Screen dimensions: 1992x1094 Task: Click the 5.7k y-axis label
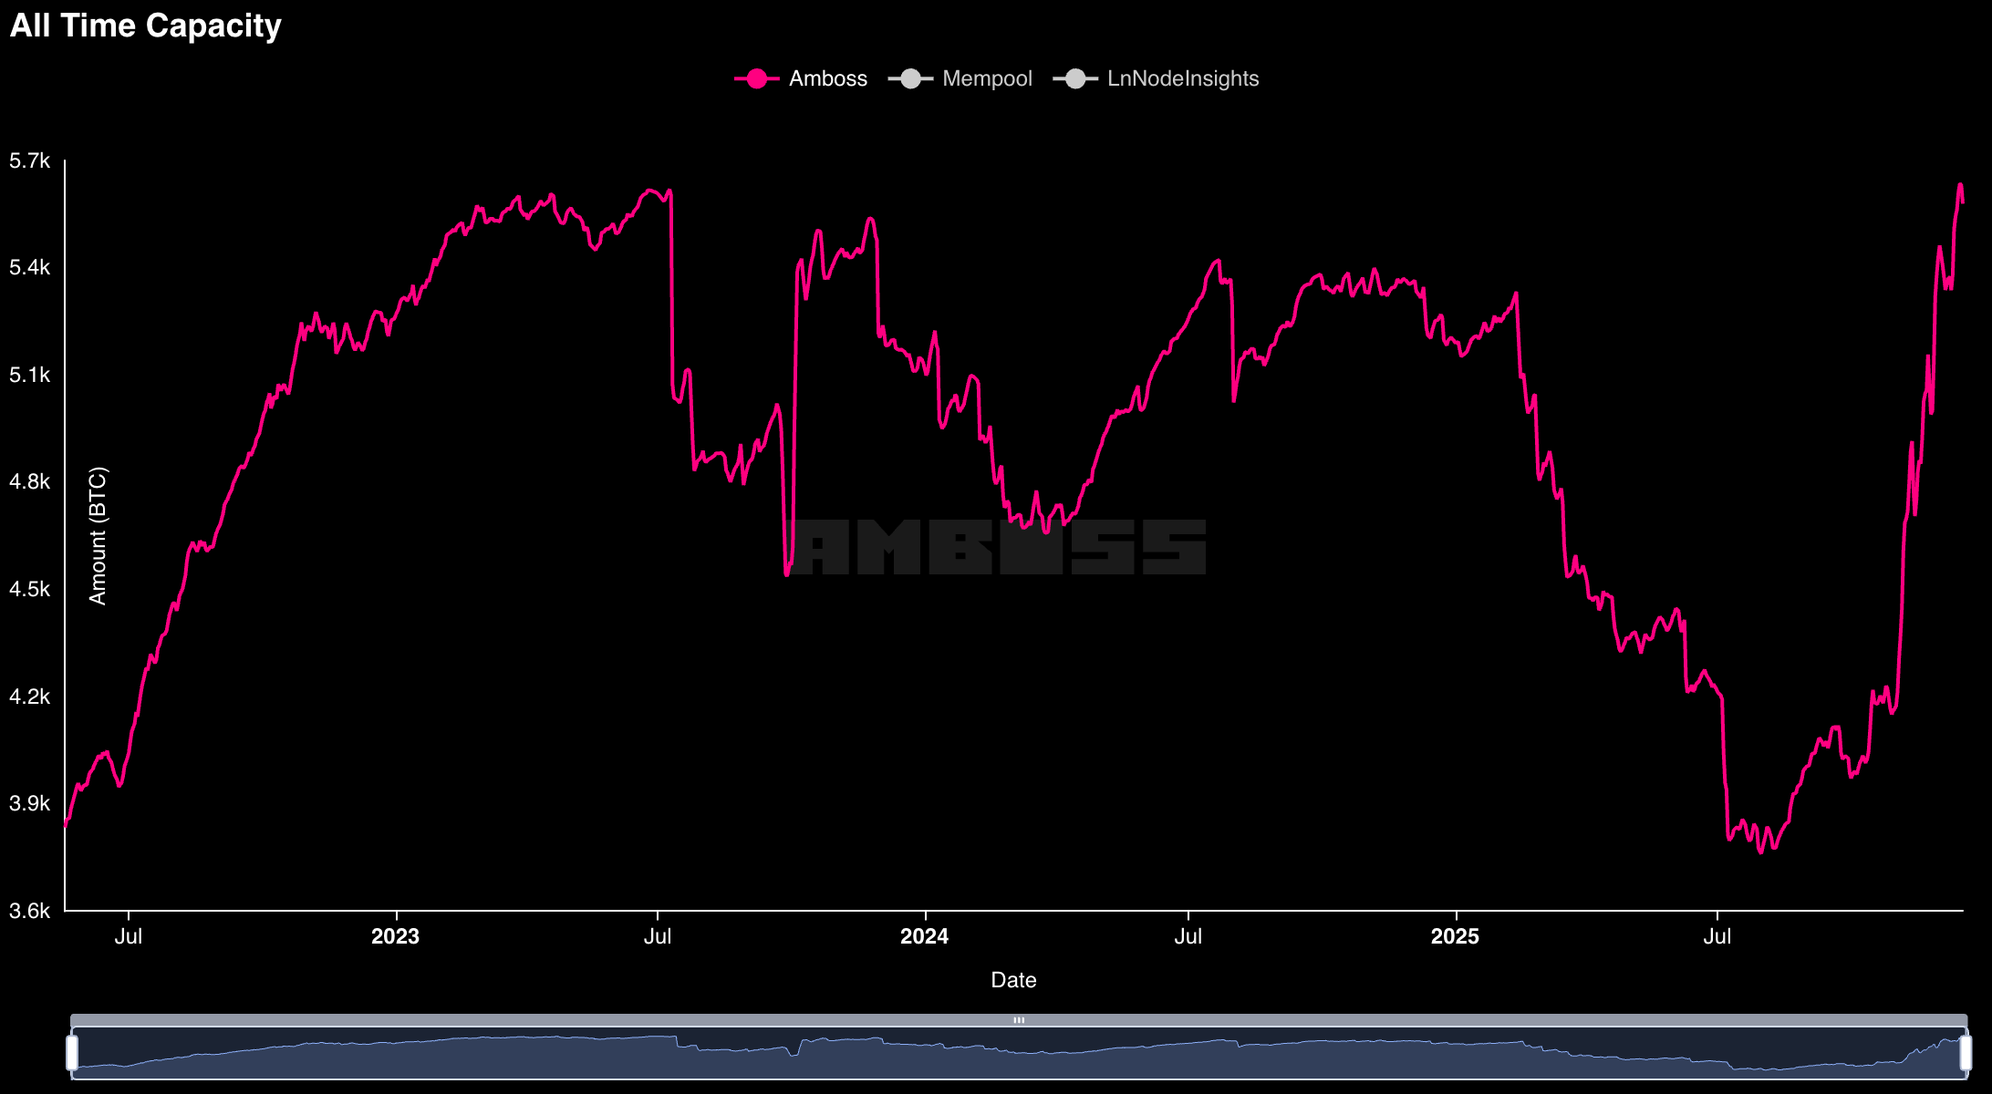coord(29,161)
